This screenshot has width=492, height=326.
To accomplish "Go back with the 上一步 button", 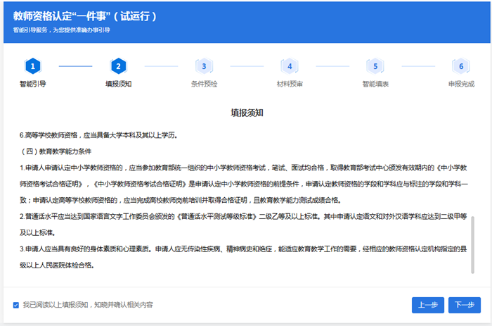I will (x=428, y=305).
